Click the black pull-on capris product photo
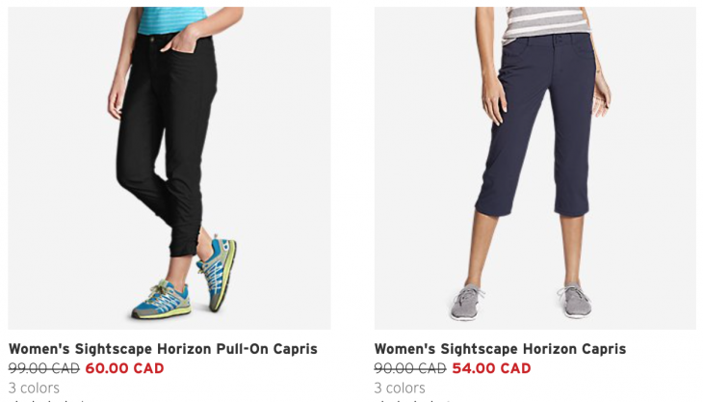Screen dimensions: 703x402 point(169,169)
